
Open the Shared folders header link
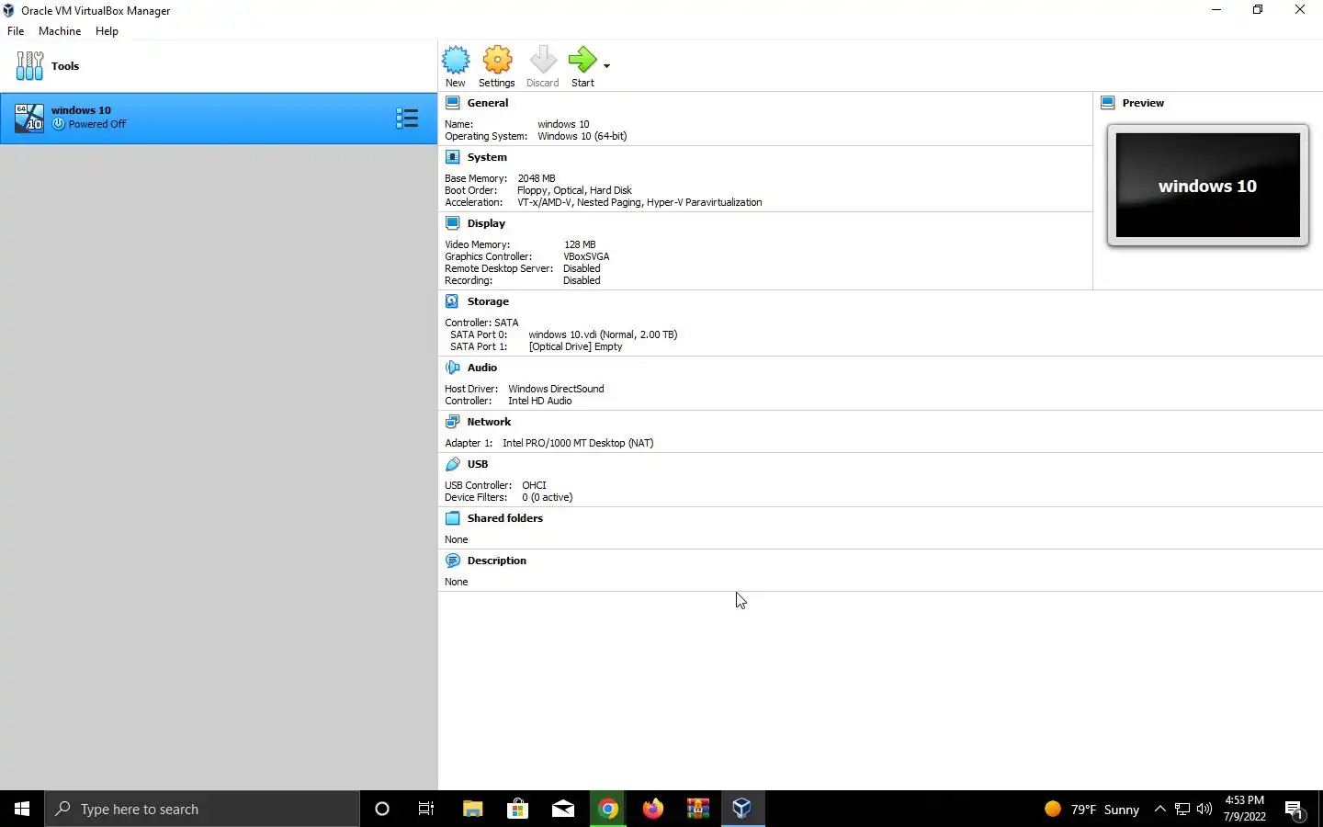click(x=505, y=518)
